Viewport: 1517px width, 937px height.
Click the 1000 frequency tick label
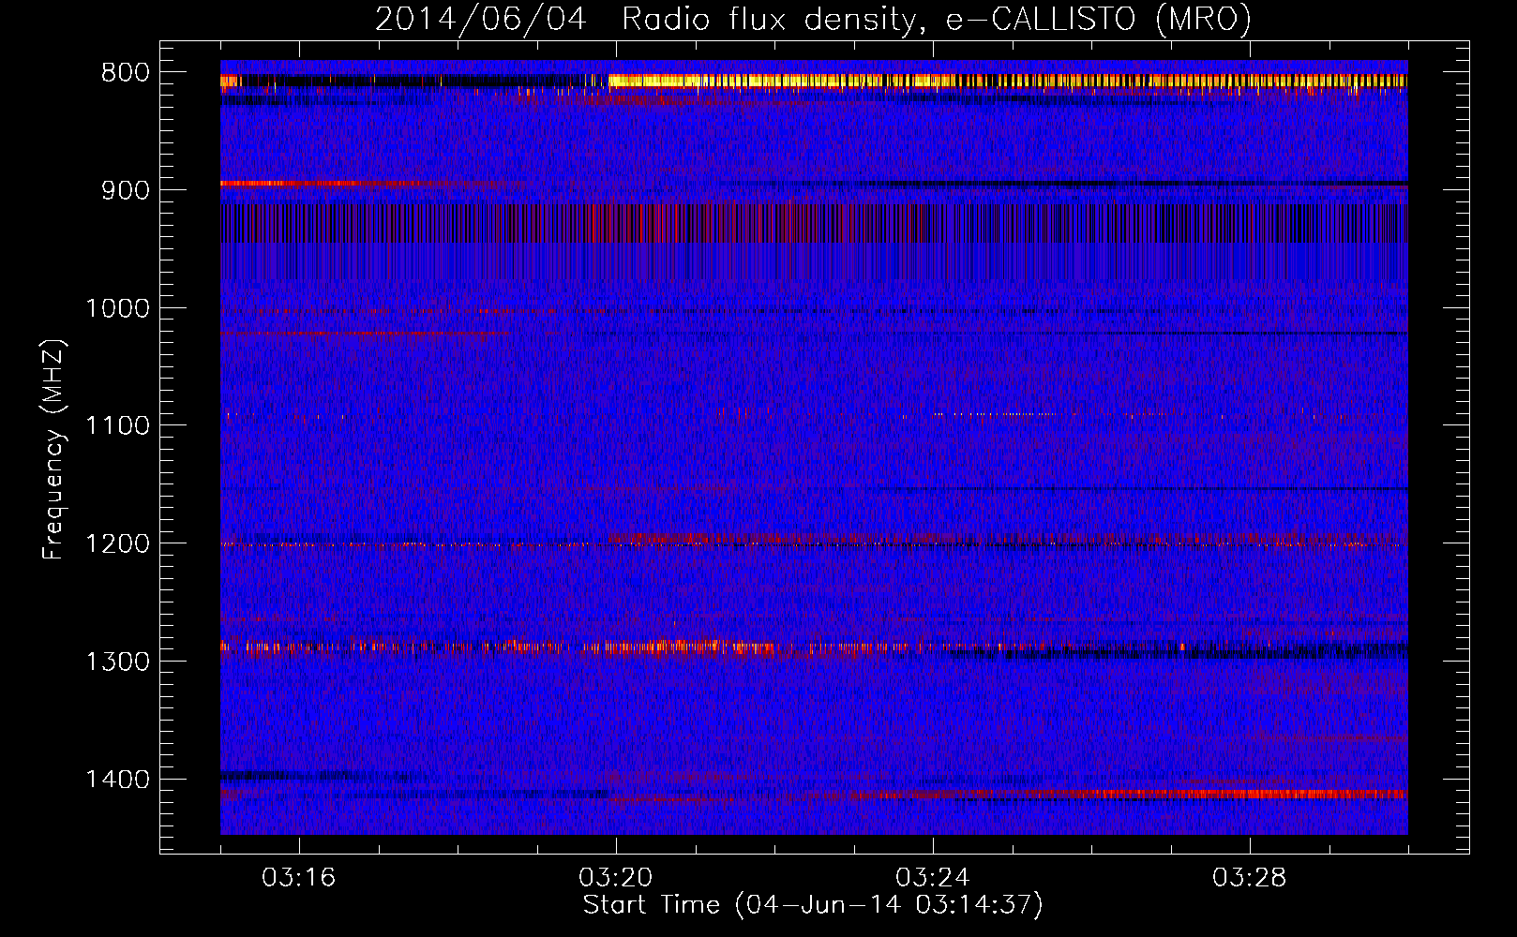click(117, 308)
